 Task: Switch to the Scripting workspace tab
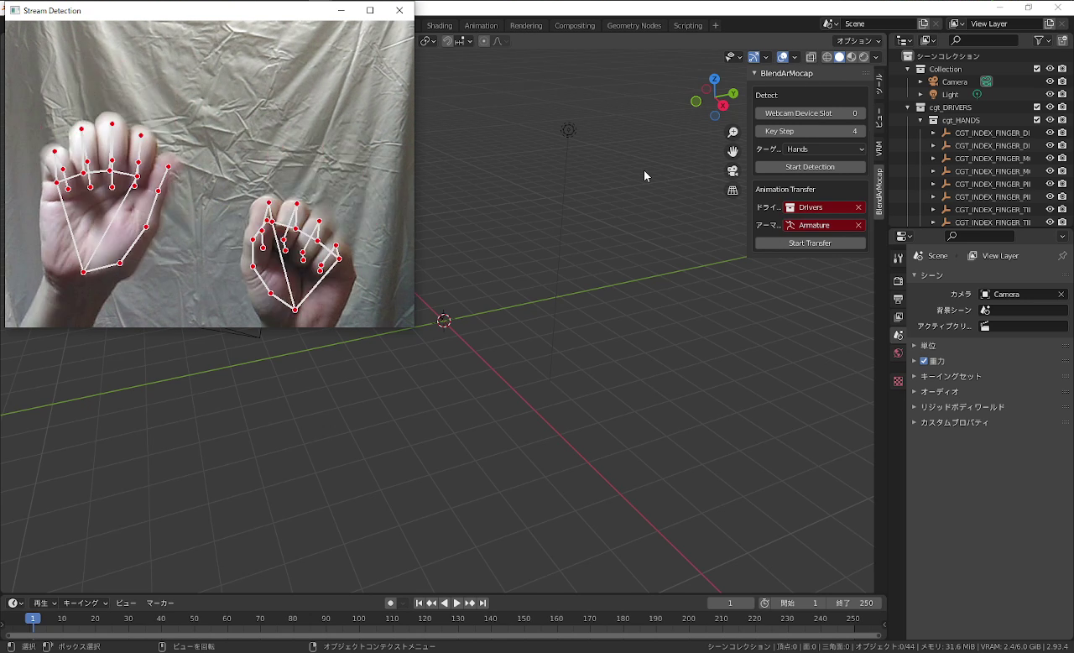(688, 26)
